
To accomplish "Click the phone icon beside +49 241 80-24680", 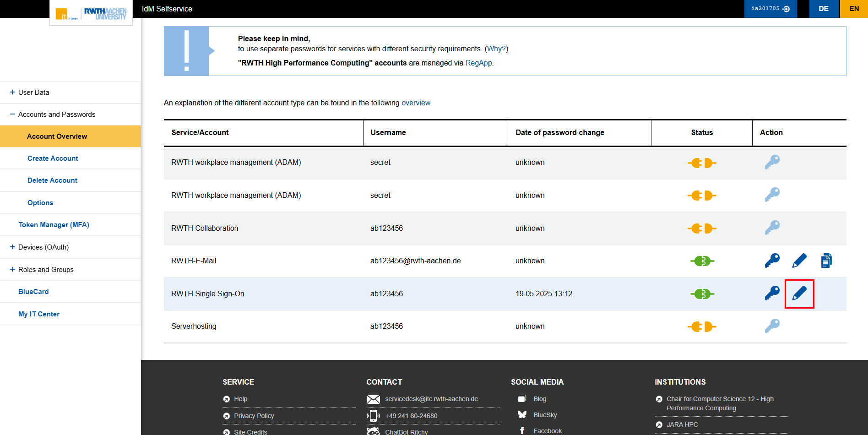I will (x=373, y=416).
